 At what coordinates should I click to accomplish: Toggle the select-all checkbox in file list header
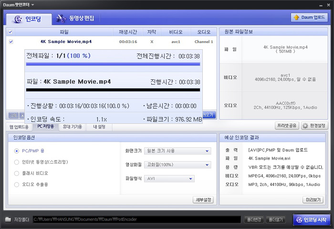point(10,32)
